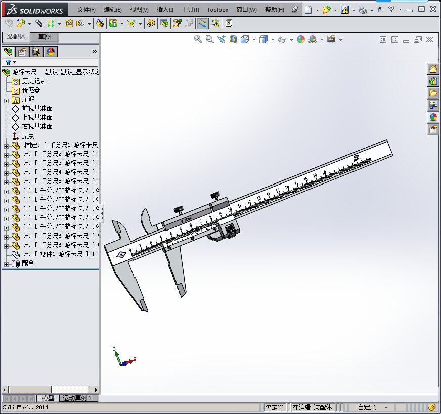Click Edit Appearance color sphere
Viewport: 441px width, 414px height.
(x=301, y=39)
